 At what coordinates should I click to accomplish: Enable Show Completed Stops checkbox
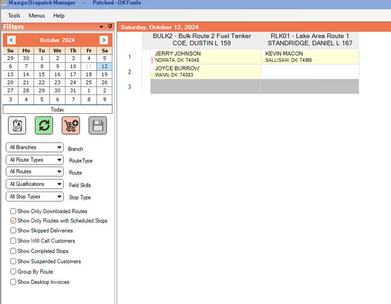point(13,251)
